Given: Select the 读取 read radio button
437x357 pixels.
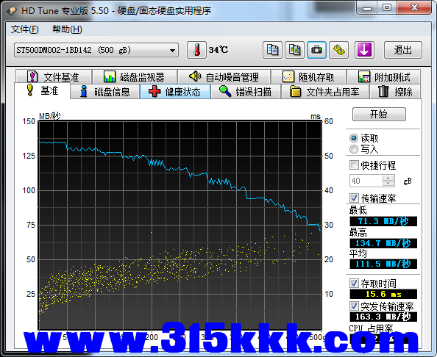Looking at the screenshot, I should pyautogui.click(x=354, y=138).
